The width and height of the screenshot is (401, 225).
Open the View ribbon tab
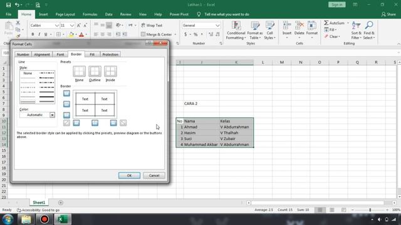143,14
